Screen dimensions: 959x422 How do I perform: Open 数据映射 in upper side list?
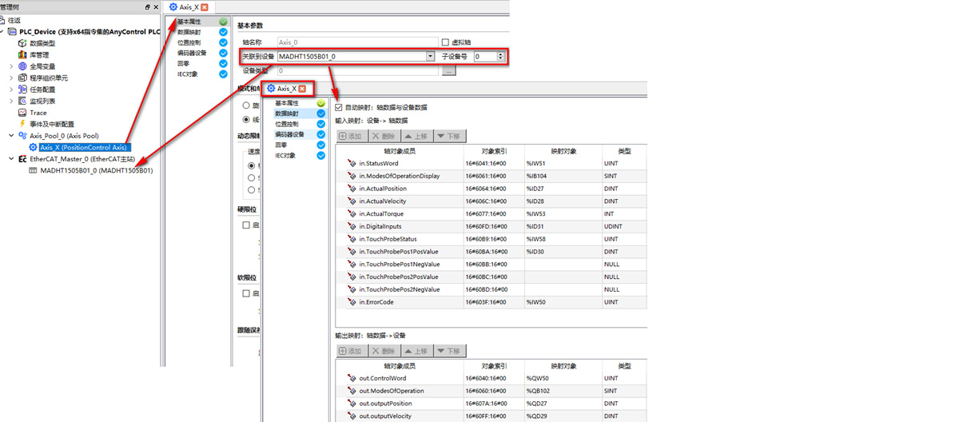(189, 32)
